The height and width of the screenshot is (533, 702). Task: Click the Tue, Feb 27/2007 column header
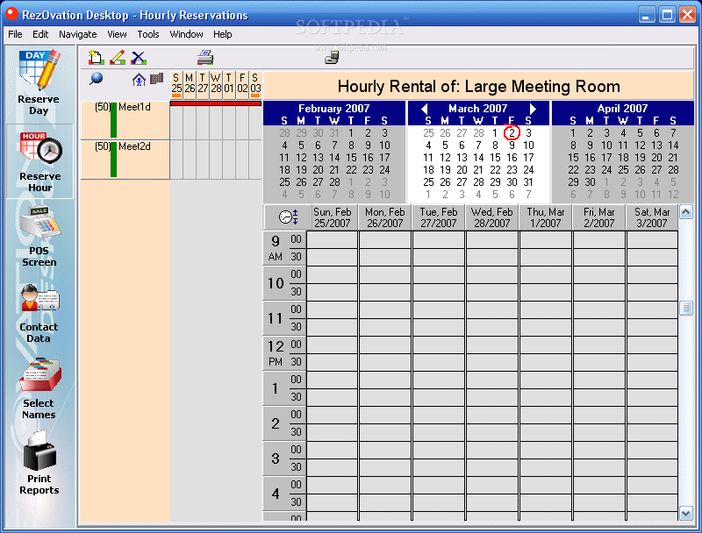(x=438, y=217)
